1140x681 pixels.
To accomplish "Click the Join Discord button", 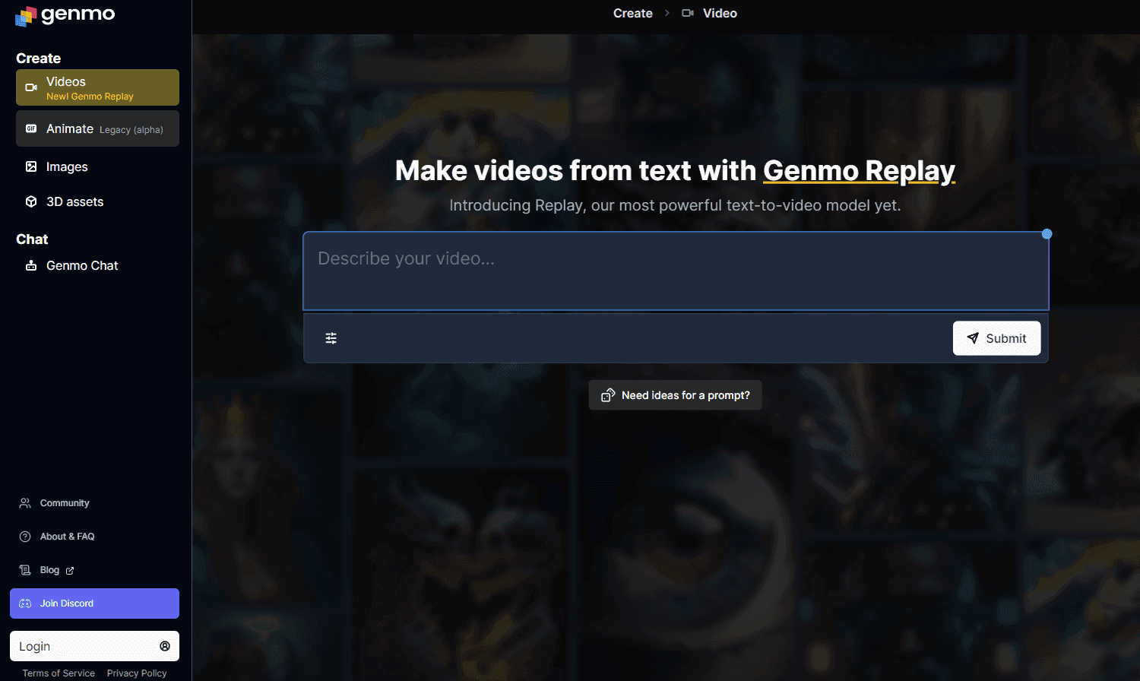I will (94, 603).
